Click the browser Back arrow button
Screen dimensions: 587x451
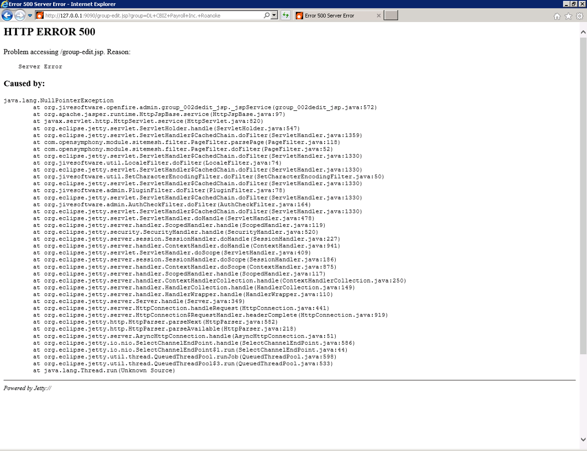pos(7,16)
